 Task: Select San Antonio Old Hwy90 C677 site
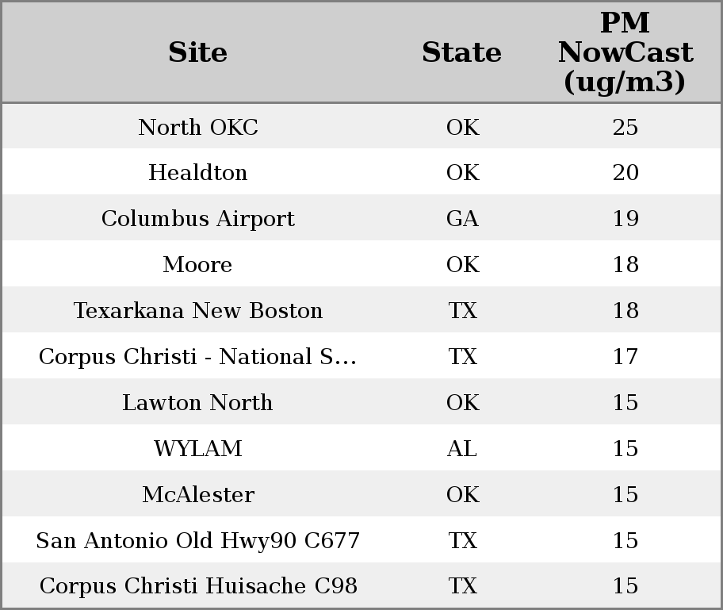(x=198, y=541)
